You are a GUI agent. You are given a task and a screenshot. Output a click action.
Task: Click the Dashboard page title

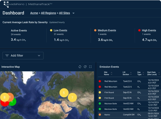click(13, 13)
